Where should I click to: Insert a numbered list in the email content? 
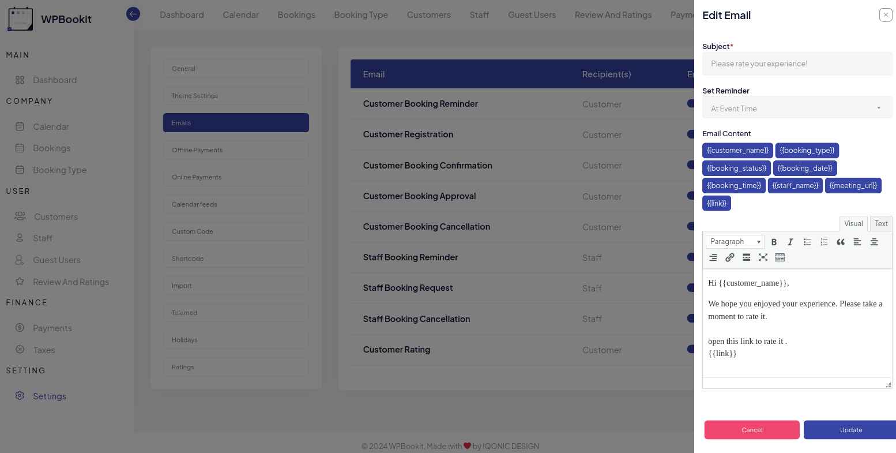pos(824,242)
